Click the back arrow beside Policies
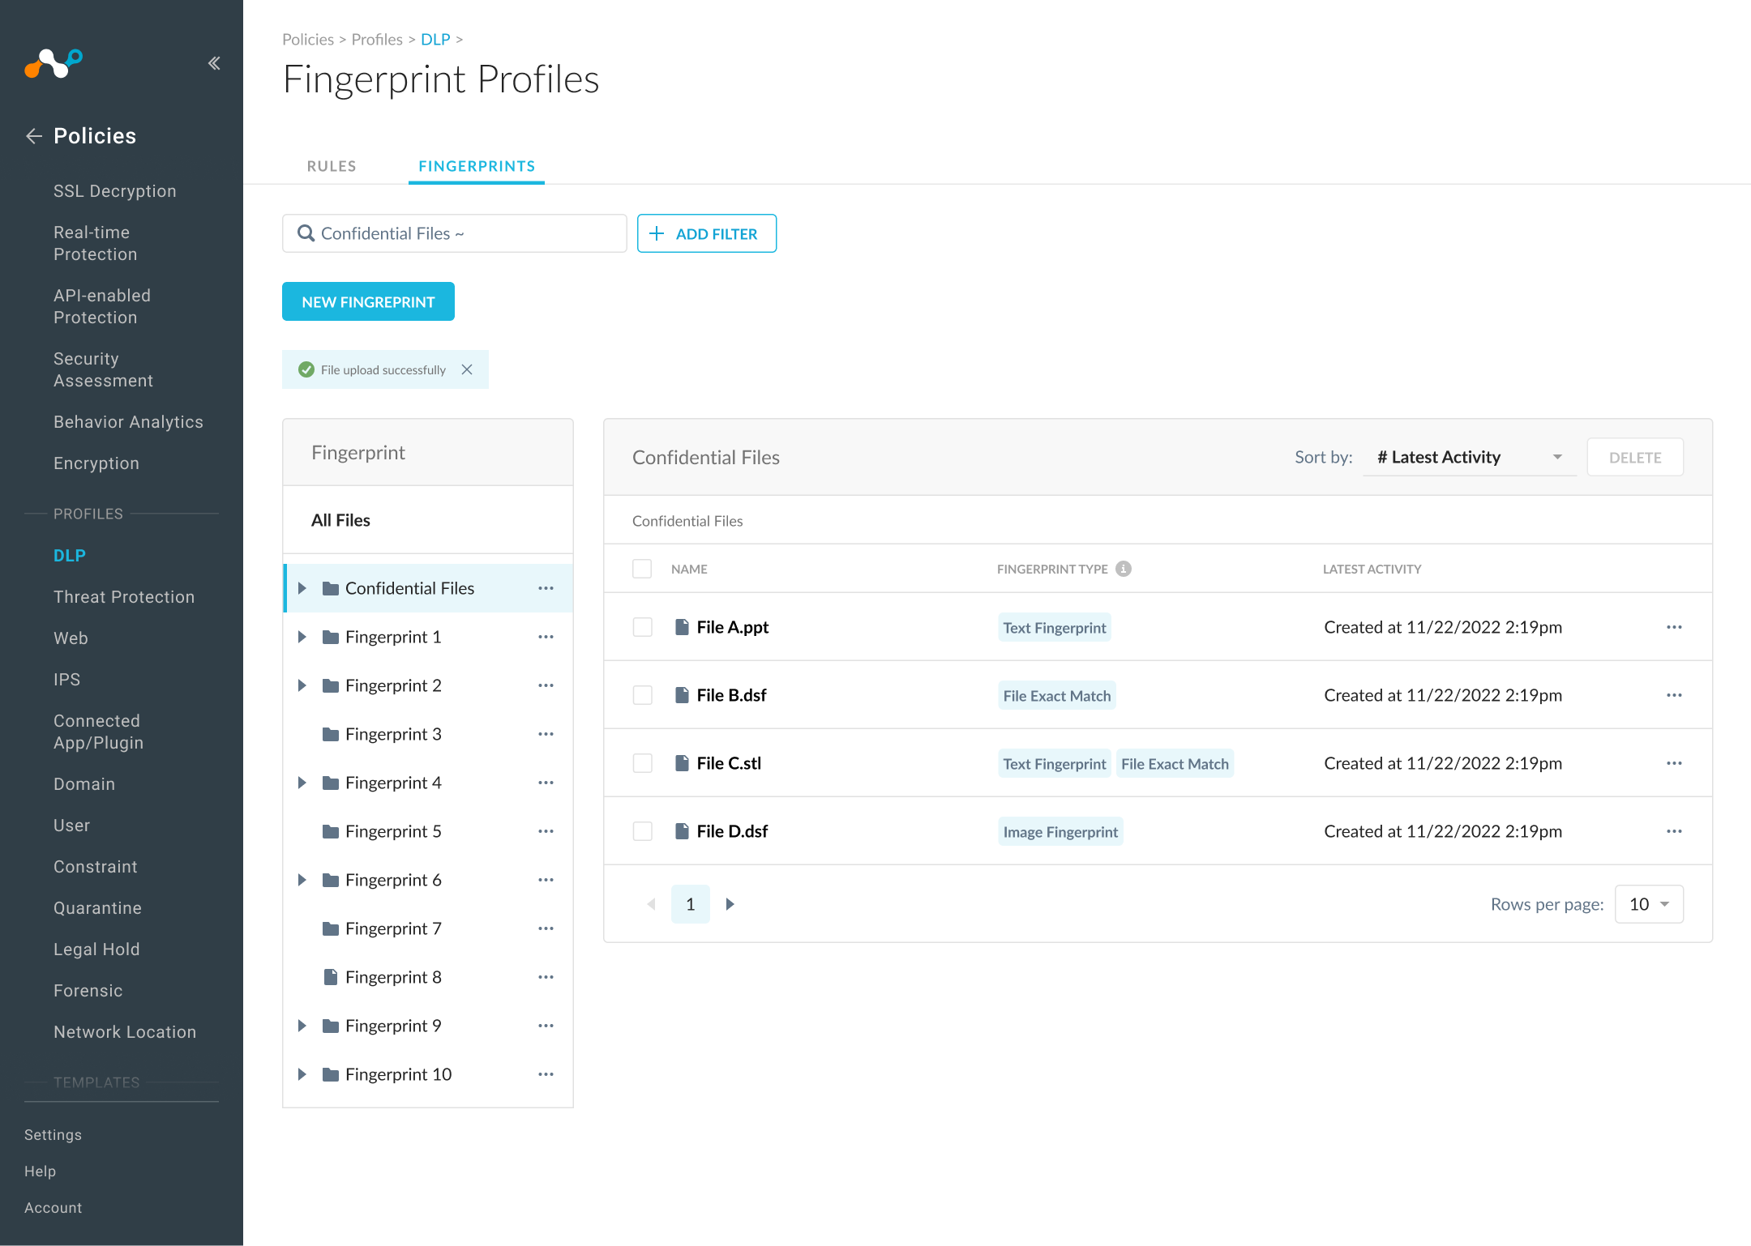This screenshot has height=1246, width=1751. (x=34, y=136)
